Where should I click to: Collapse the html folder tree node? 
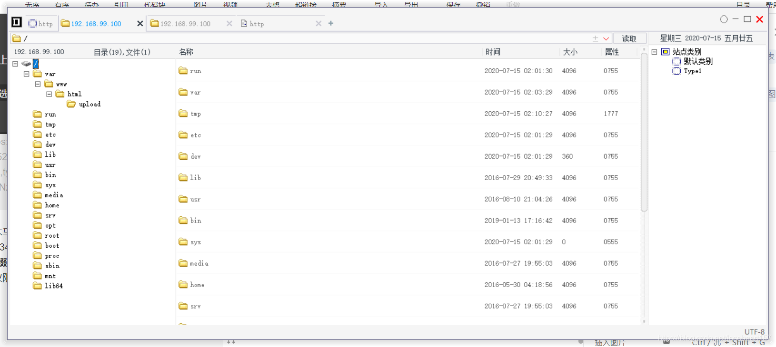click(x=49, y=94)
